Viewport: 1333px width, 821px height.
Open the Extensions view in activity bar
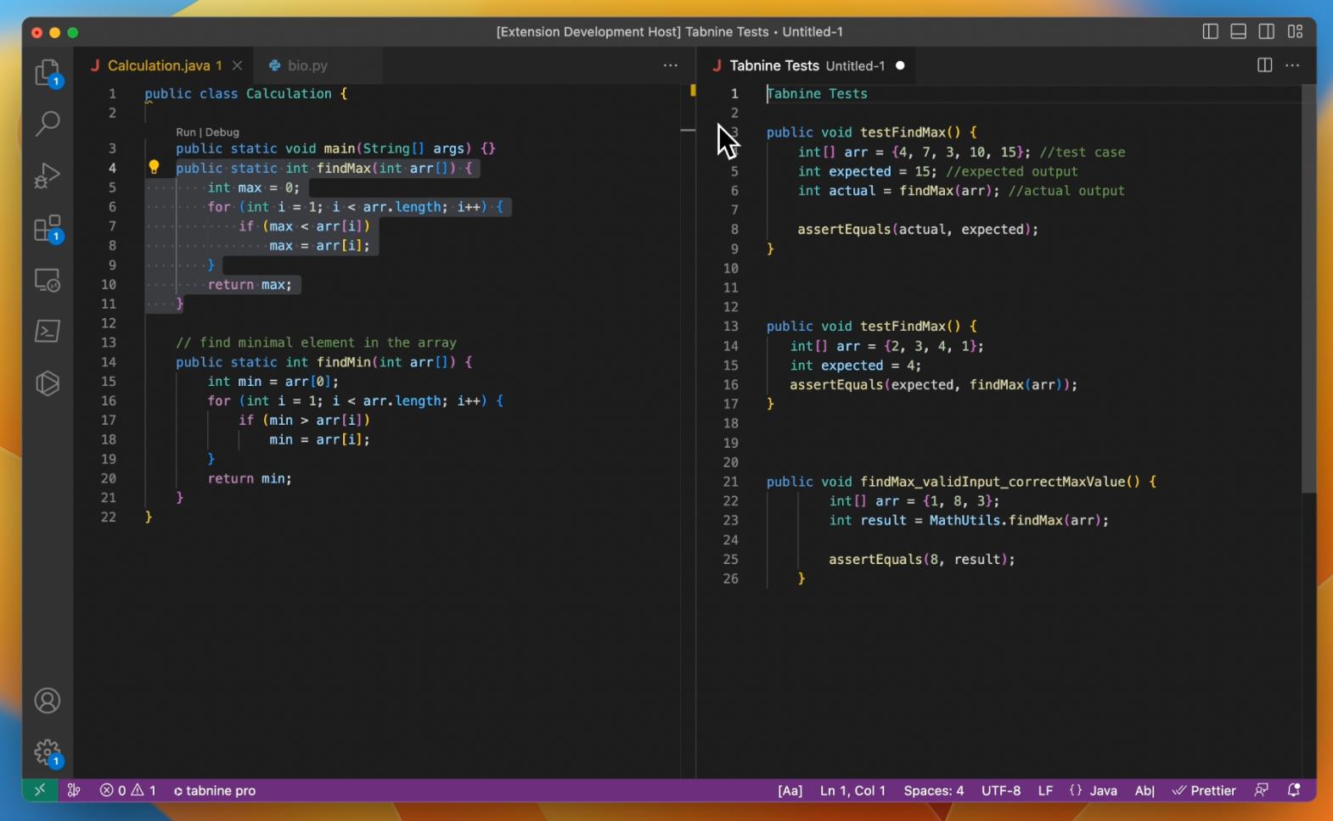tap(48, 228)
